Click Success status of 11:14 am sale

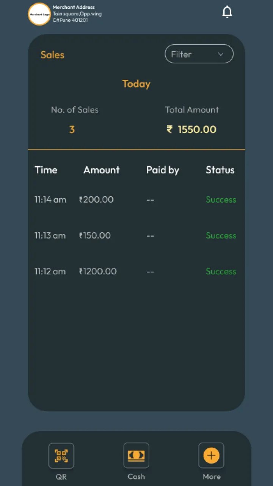click(x=221, y=200)
